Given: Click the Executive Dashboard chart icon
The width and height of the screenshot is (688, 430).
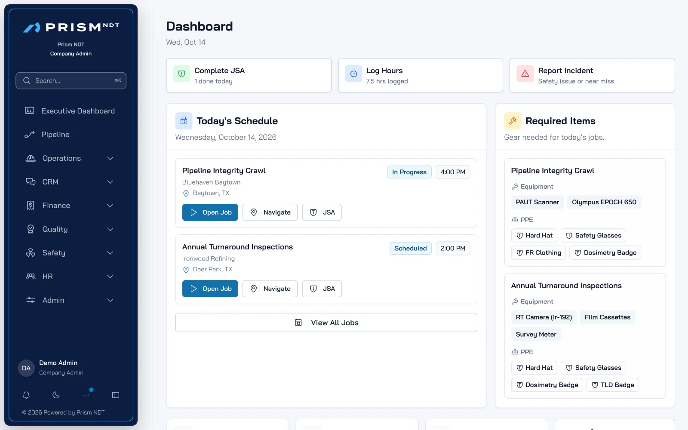Looking at the screenshot, I should tap(30, 111).
